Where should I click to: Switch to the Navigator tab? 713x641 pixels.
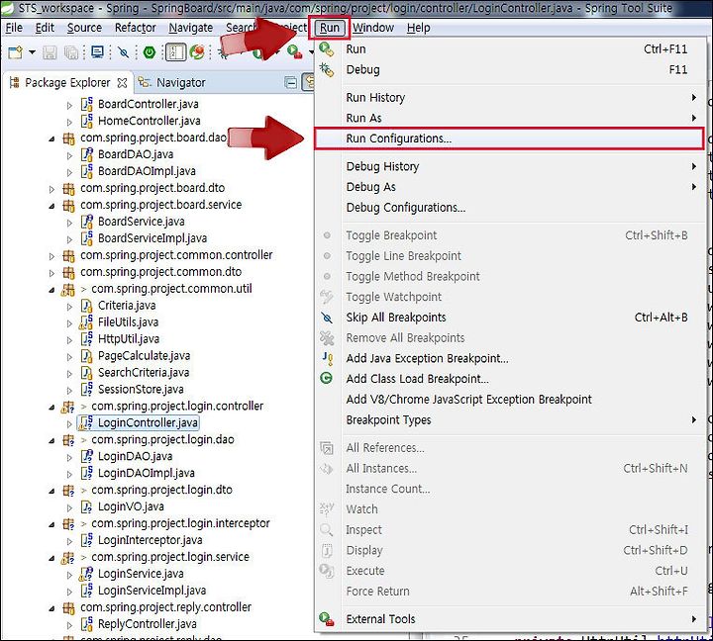[171, 83]
